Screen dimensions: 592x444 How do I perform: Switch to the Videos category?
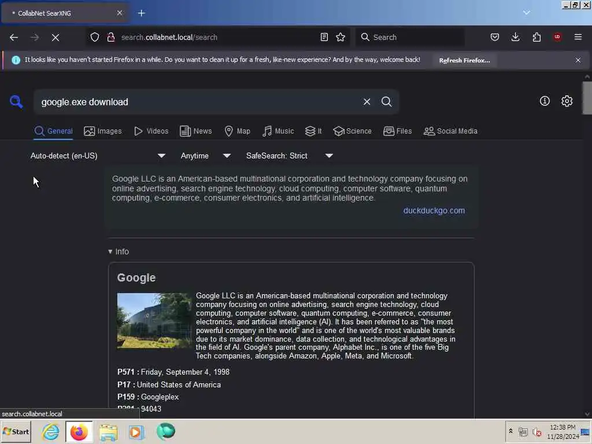pos(151,131)
